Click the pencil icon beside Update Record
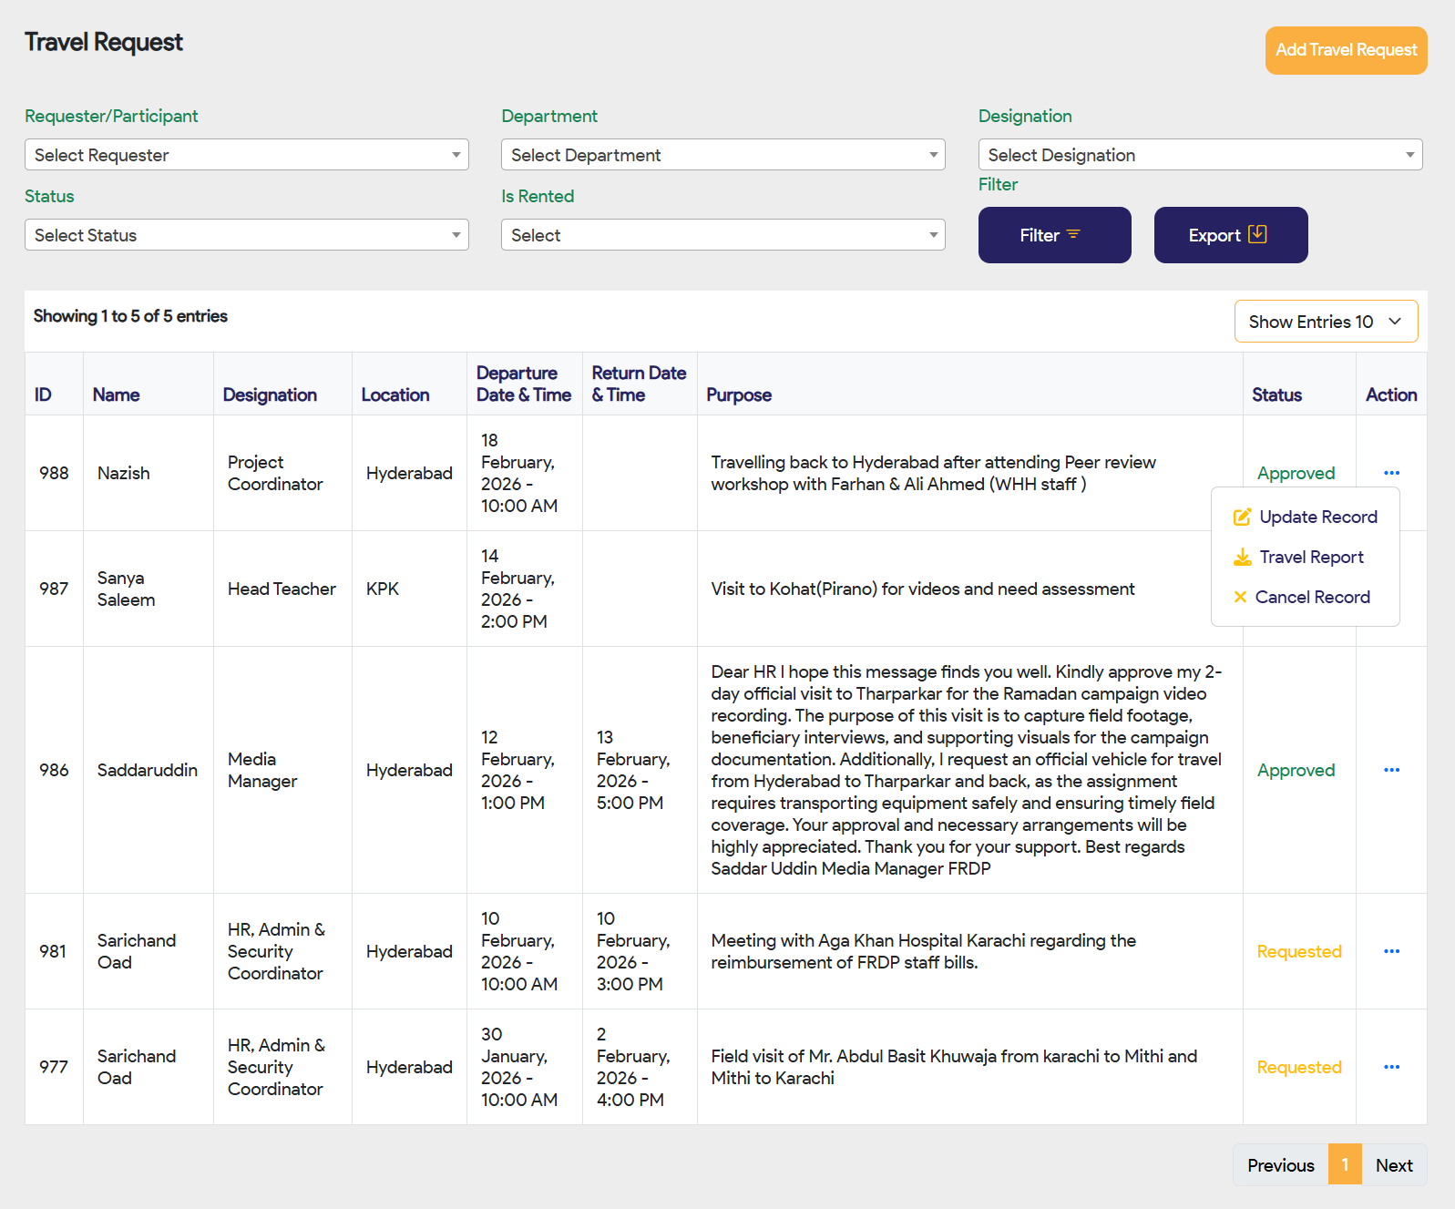1455x1209 pixels. click(1242, 517)
